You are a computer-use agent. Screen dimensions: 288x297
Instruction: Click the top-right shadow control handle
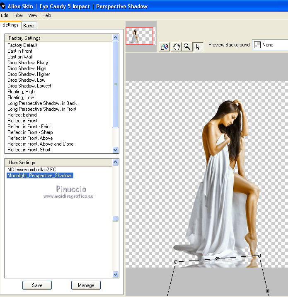(x=259, y=256)
